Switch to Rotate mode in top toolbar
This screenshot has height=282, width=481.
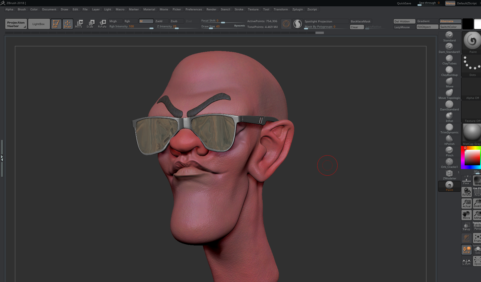coord(102,24)
